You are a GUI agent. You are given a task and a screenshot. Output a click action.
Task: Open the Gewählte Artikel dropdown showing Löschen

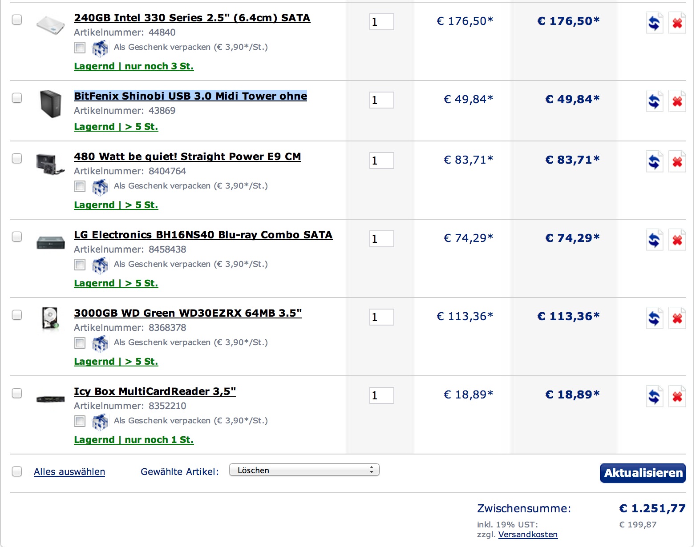304,470
